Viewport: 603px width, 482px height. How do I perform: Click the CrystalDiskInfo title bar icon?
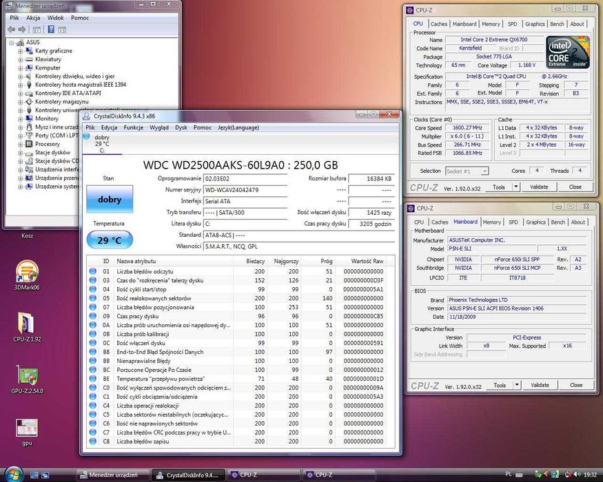[x=87, y=116]
